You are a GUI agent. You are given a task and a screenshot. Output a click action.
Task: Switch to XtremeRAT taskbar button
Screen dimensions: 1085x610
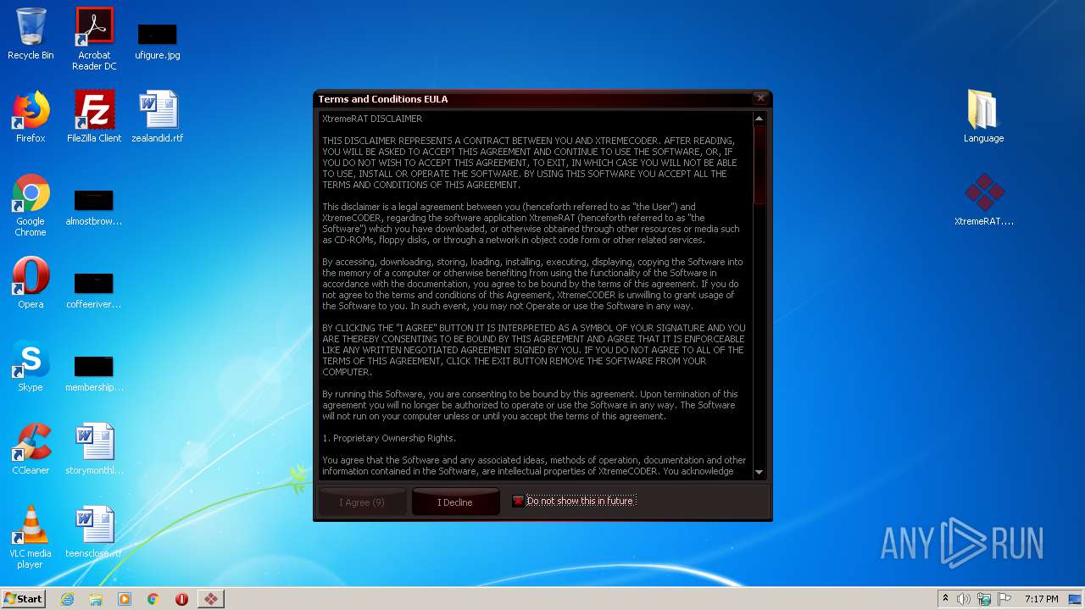[x=210, y=599]
